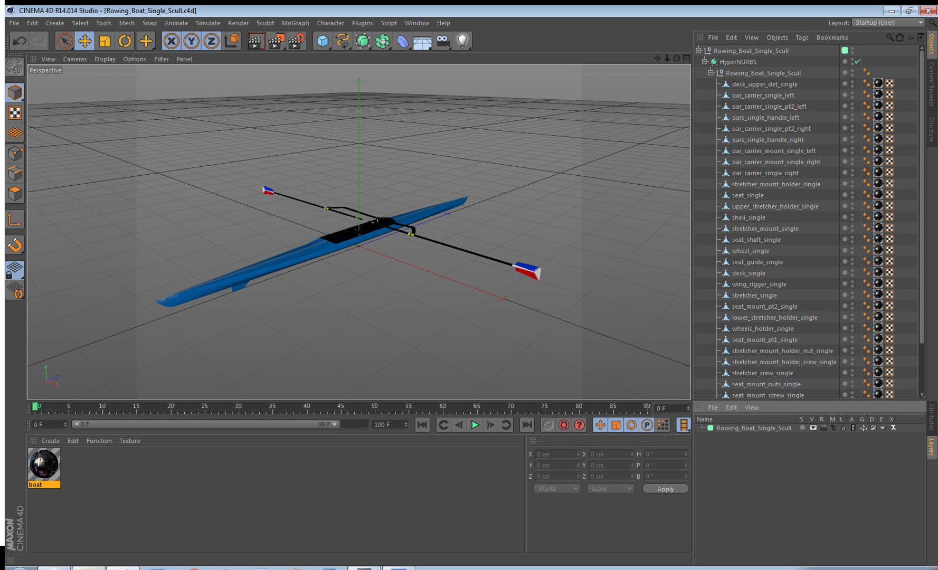Open the World coordinate dropdown
This screenshot has height=570, width=938.
click(557, 489)
